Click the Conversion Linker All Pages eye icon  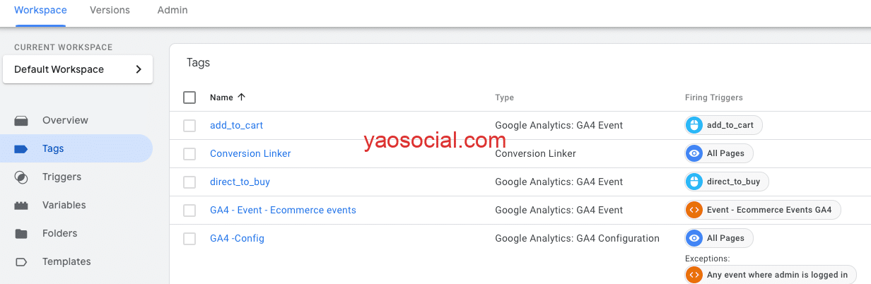coord(694,153)
